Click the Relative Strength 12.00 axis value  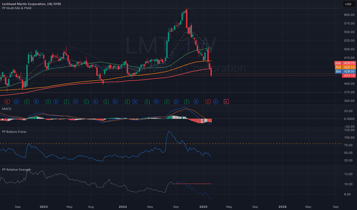pos(348,174)
